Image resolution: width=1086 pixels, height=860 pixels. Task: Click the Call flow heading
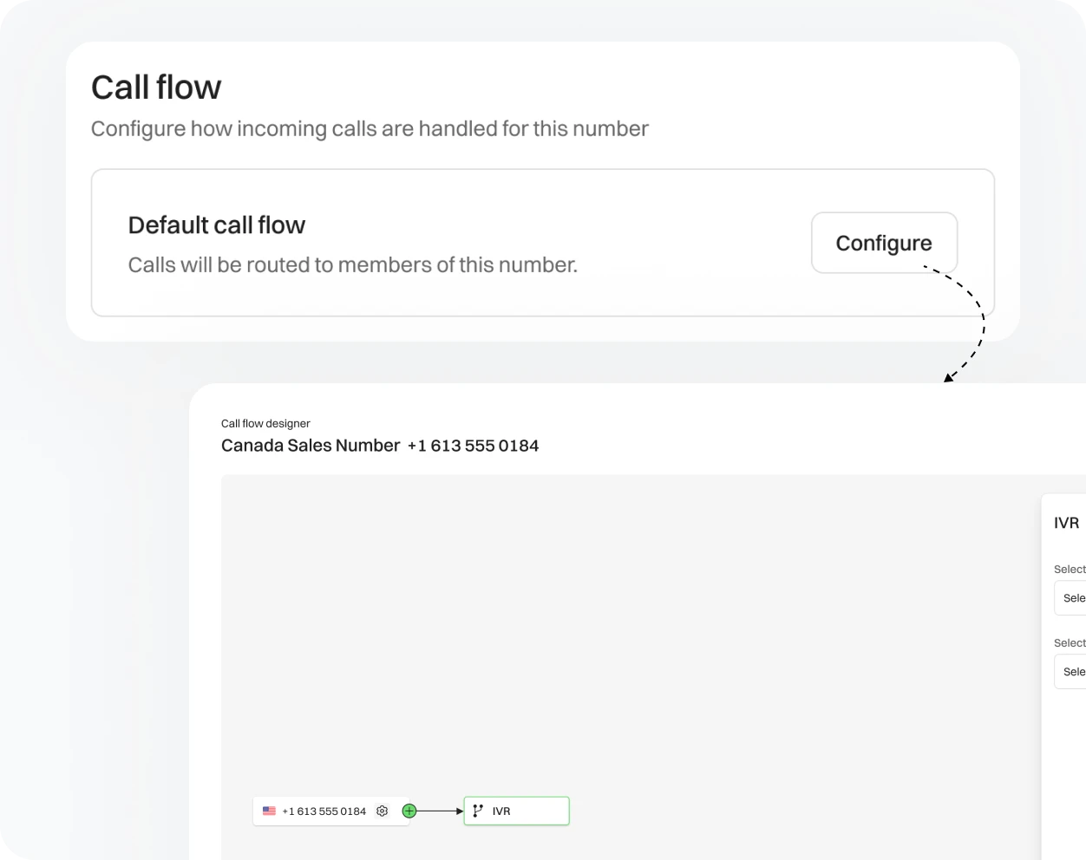[156, 87]
